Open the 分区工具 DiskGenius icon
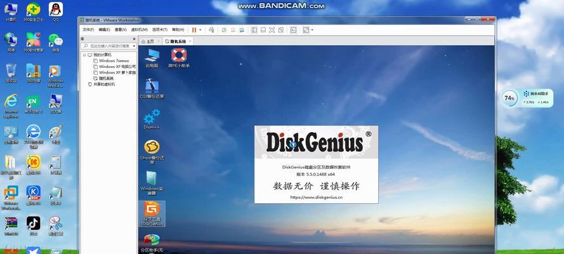This screenshot has height=254, width=564. pyautogui.click(x=152, y=214)
